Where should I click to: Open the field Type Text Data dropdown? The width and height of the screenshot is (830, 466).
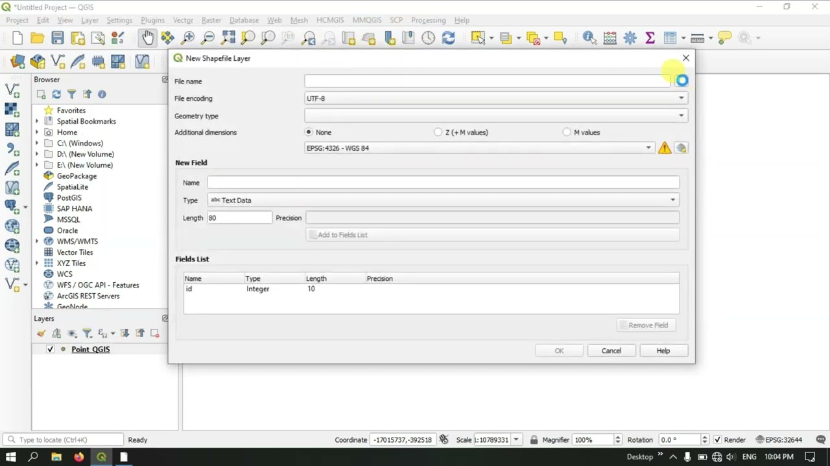tap(443, 200)
